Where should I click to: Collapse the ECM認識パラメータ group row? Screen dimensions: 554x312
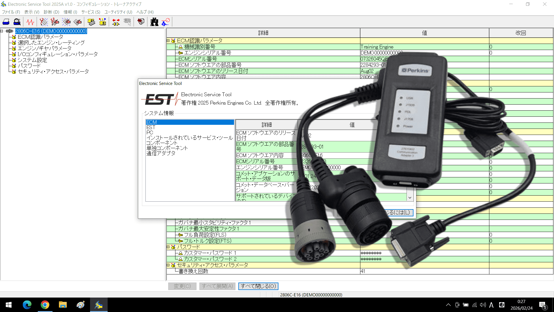coord(168,41)
